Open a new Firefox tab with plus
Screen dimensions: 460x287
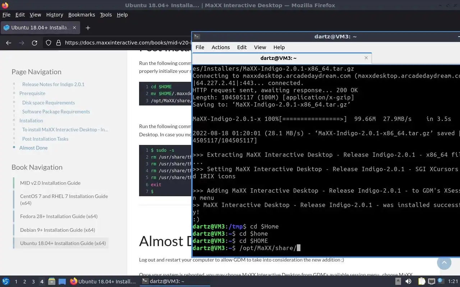[x=88, y=28]
